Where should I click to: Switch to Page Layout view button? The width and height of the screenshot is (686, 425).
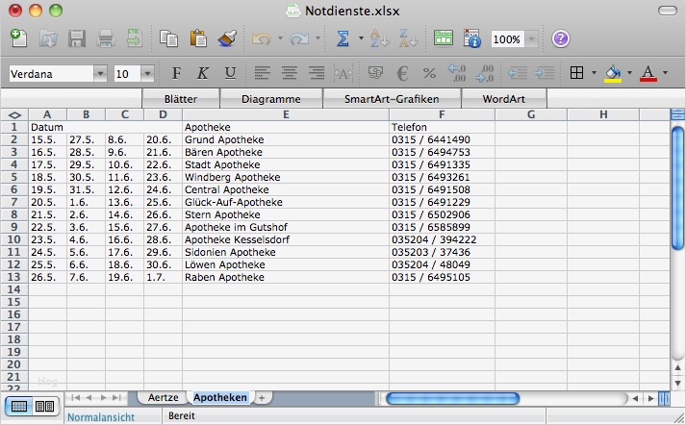44,407
